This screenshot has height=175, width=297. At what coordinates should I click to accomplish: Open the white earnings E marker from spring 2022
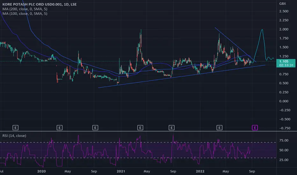tap(219, 128)
